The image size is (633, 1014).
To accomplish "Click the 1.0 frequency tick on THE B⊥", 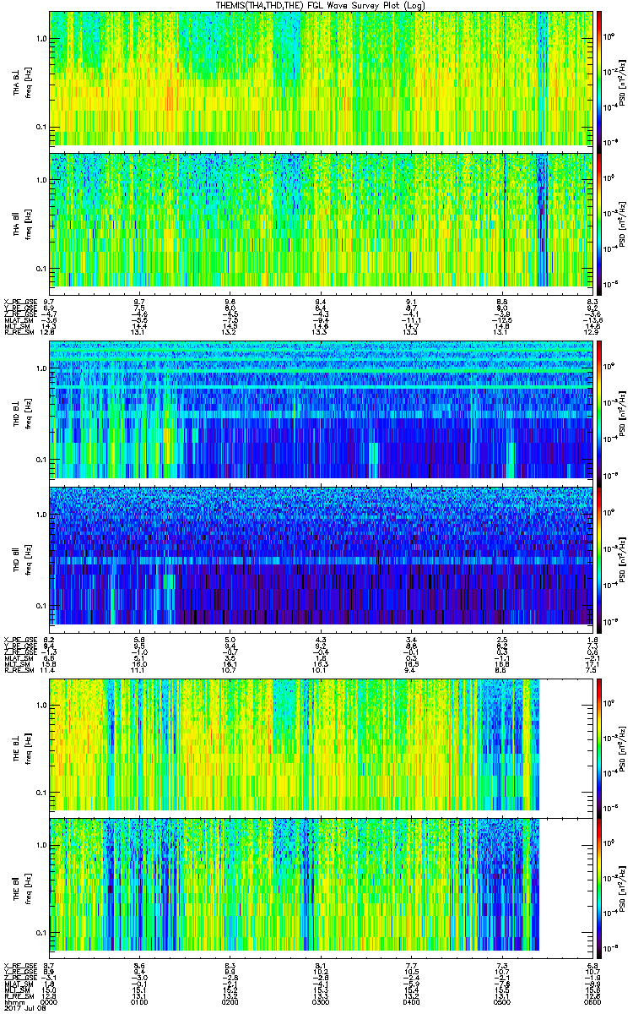I will [40, 704].
